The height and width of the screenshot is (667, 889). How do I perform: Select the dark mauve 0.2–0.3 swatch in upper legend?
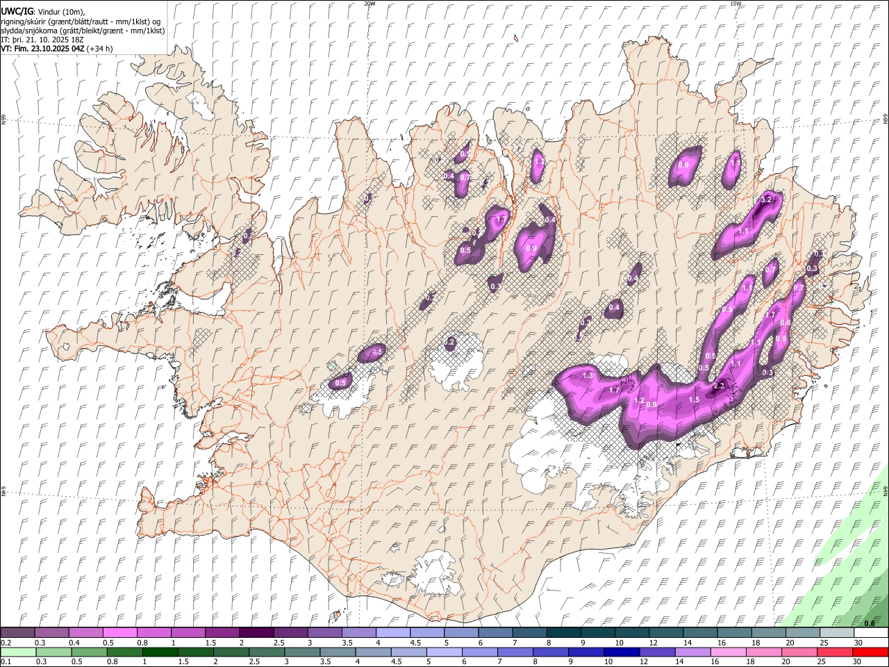pyautogui.click(x=17, y=633)
